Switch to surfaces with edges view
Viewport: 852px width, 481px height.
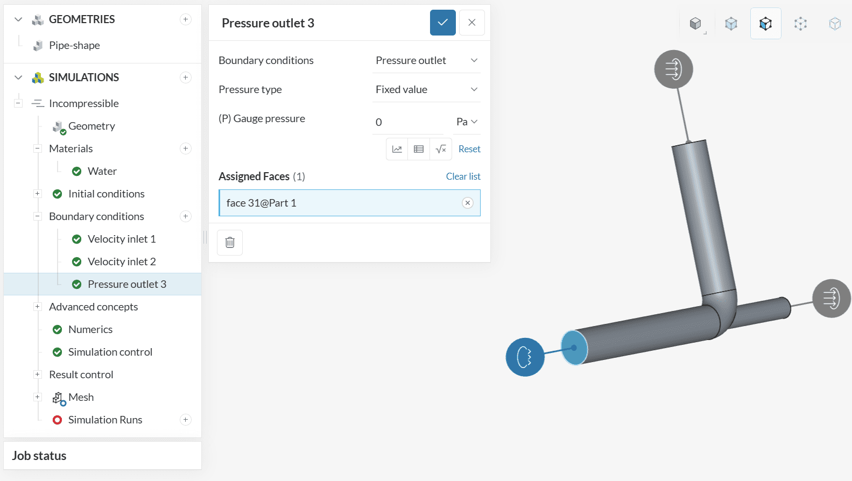coord(765,24)
